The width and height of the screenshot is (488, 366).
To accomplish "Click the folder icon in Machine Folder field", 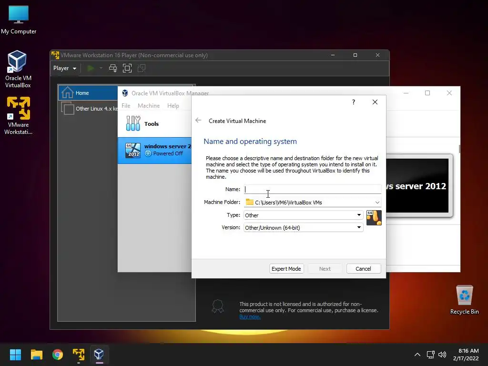I will coord(250,202).
